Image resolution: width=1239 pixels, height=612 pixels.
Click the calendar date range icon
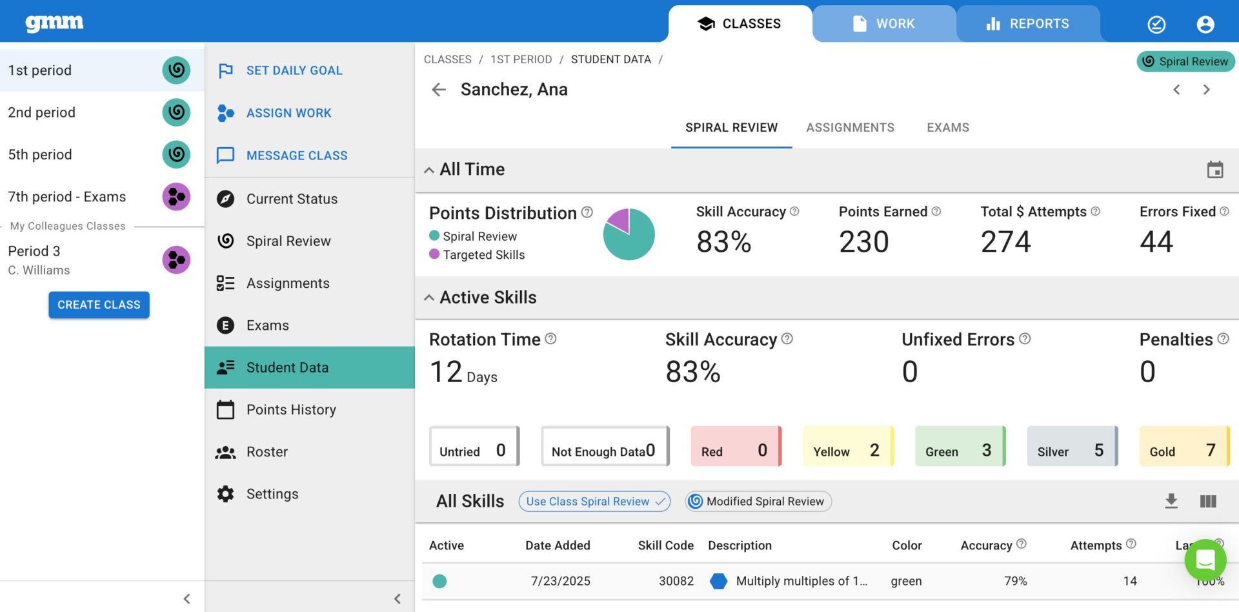[1214, 170]
